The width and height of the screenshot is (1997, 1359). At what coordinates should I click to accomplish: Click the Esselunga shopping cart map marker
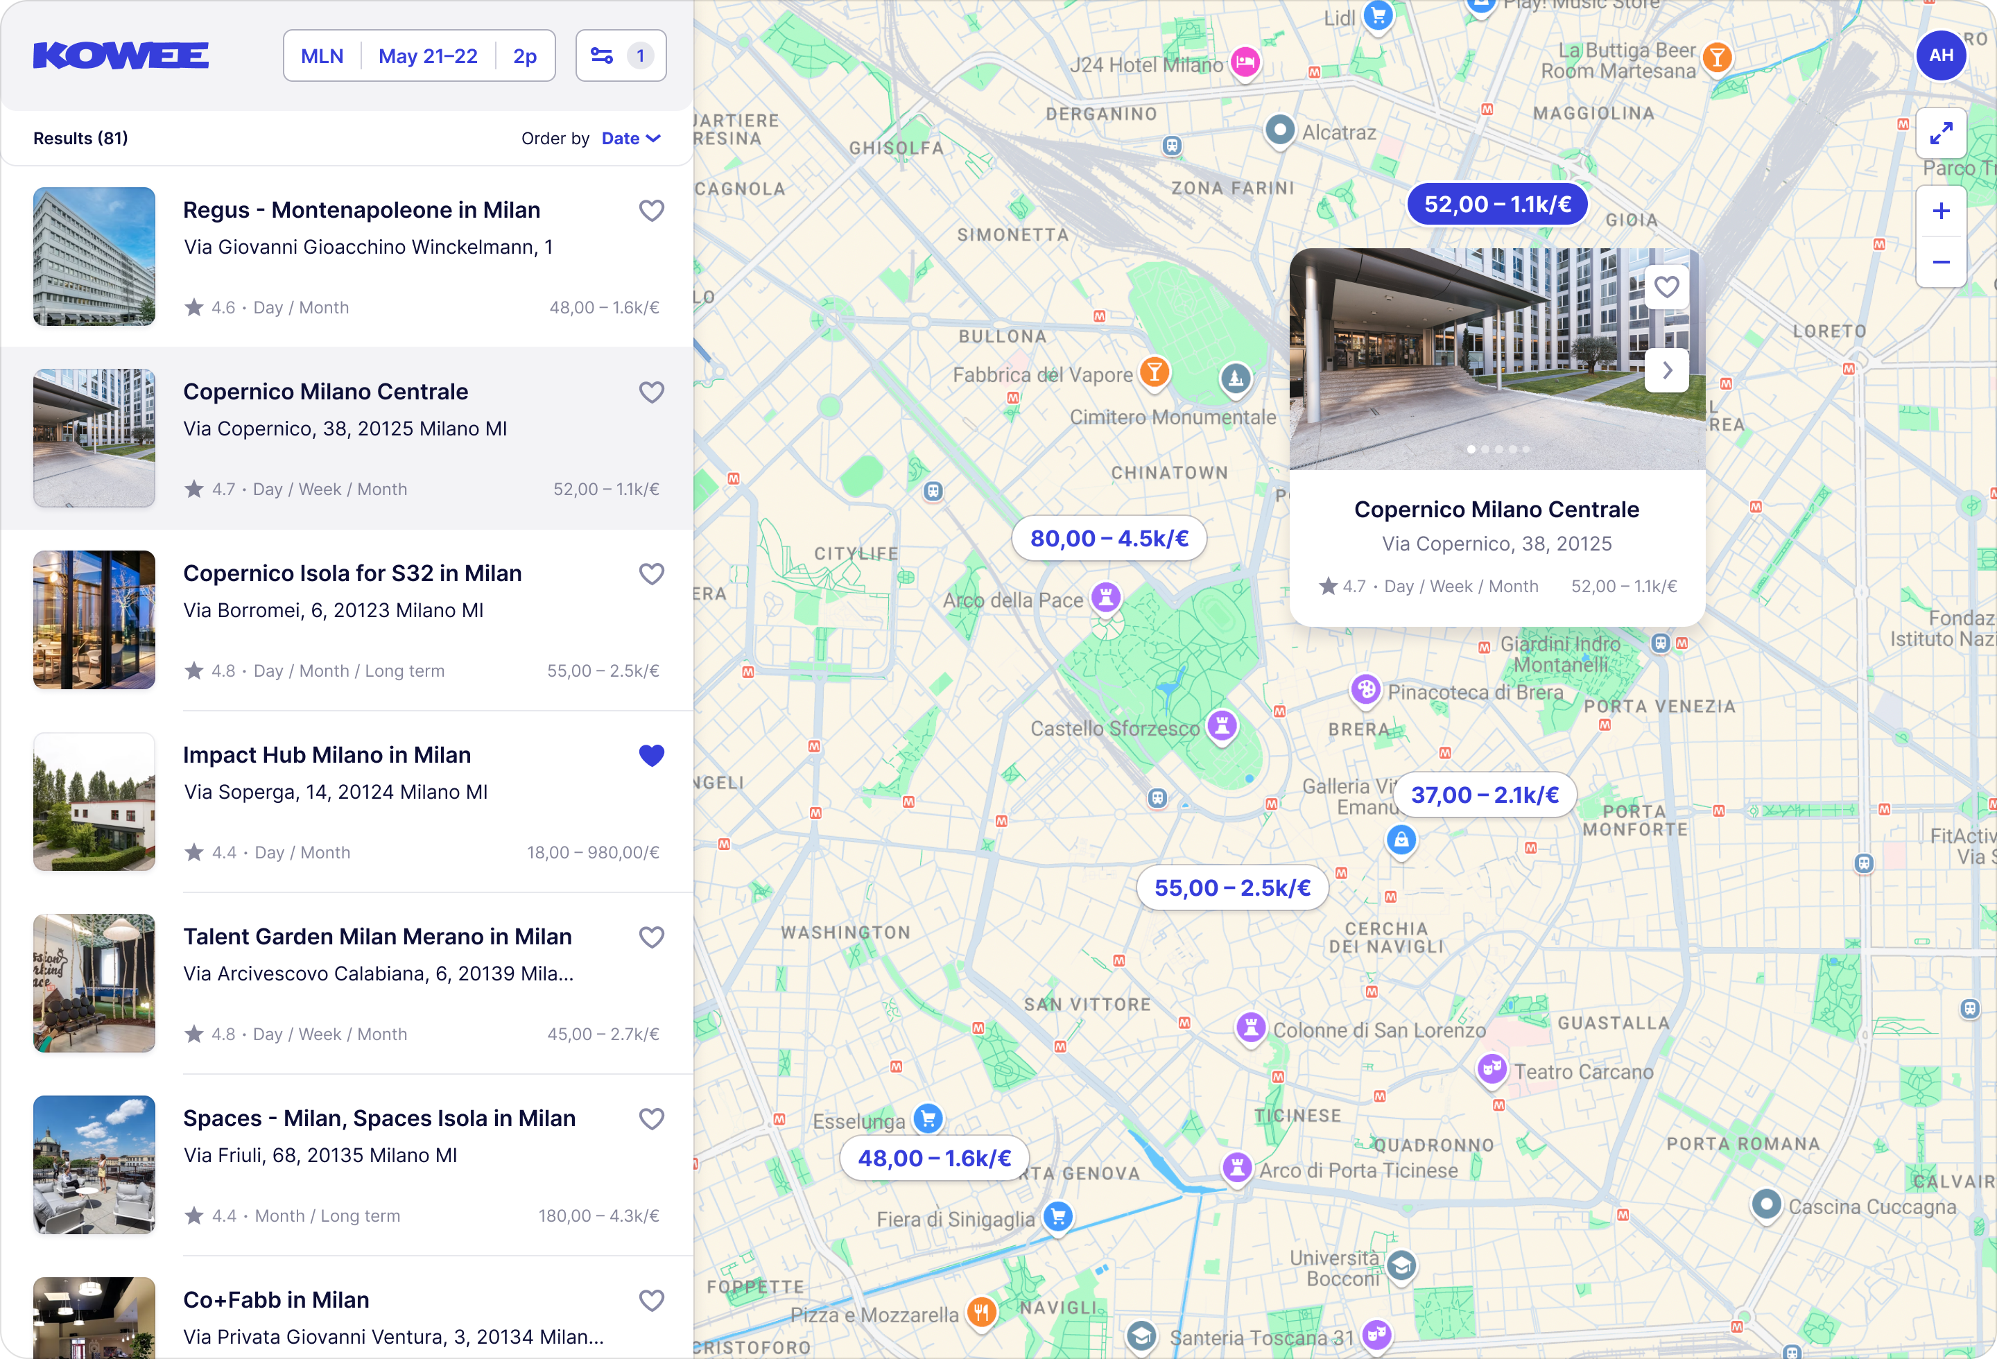pyautogui.click(x=926, y=1118)
